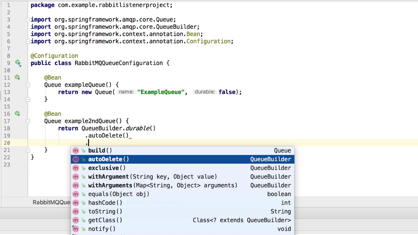This screenshot has height=235, width=418.
Task: Select the equals(Object obj) suggestion
Action: (x=119, y=194)
